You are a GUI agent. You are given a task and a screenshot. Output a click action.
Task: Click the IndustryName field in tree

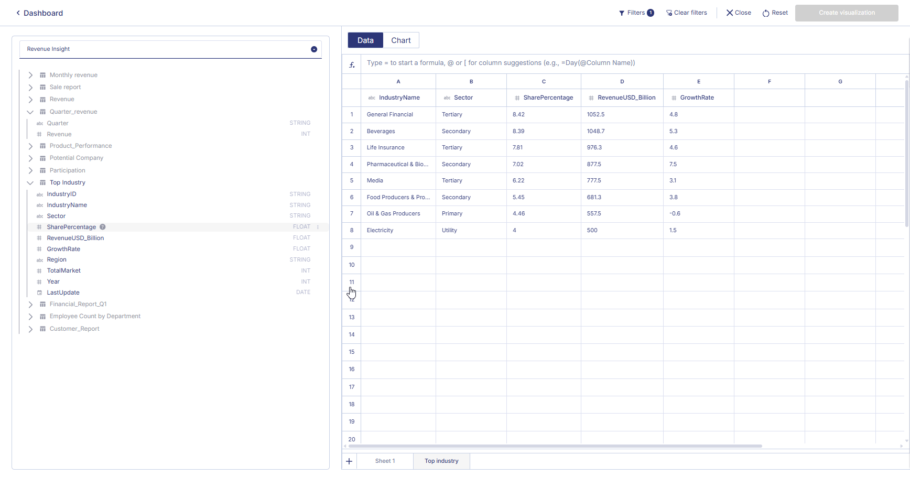67,205
